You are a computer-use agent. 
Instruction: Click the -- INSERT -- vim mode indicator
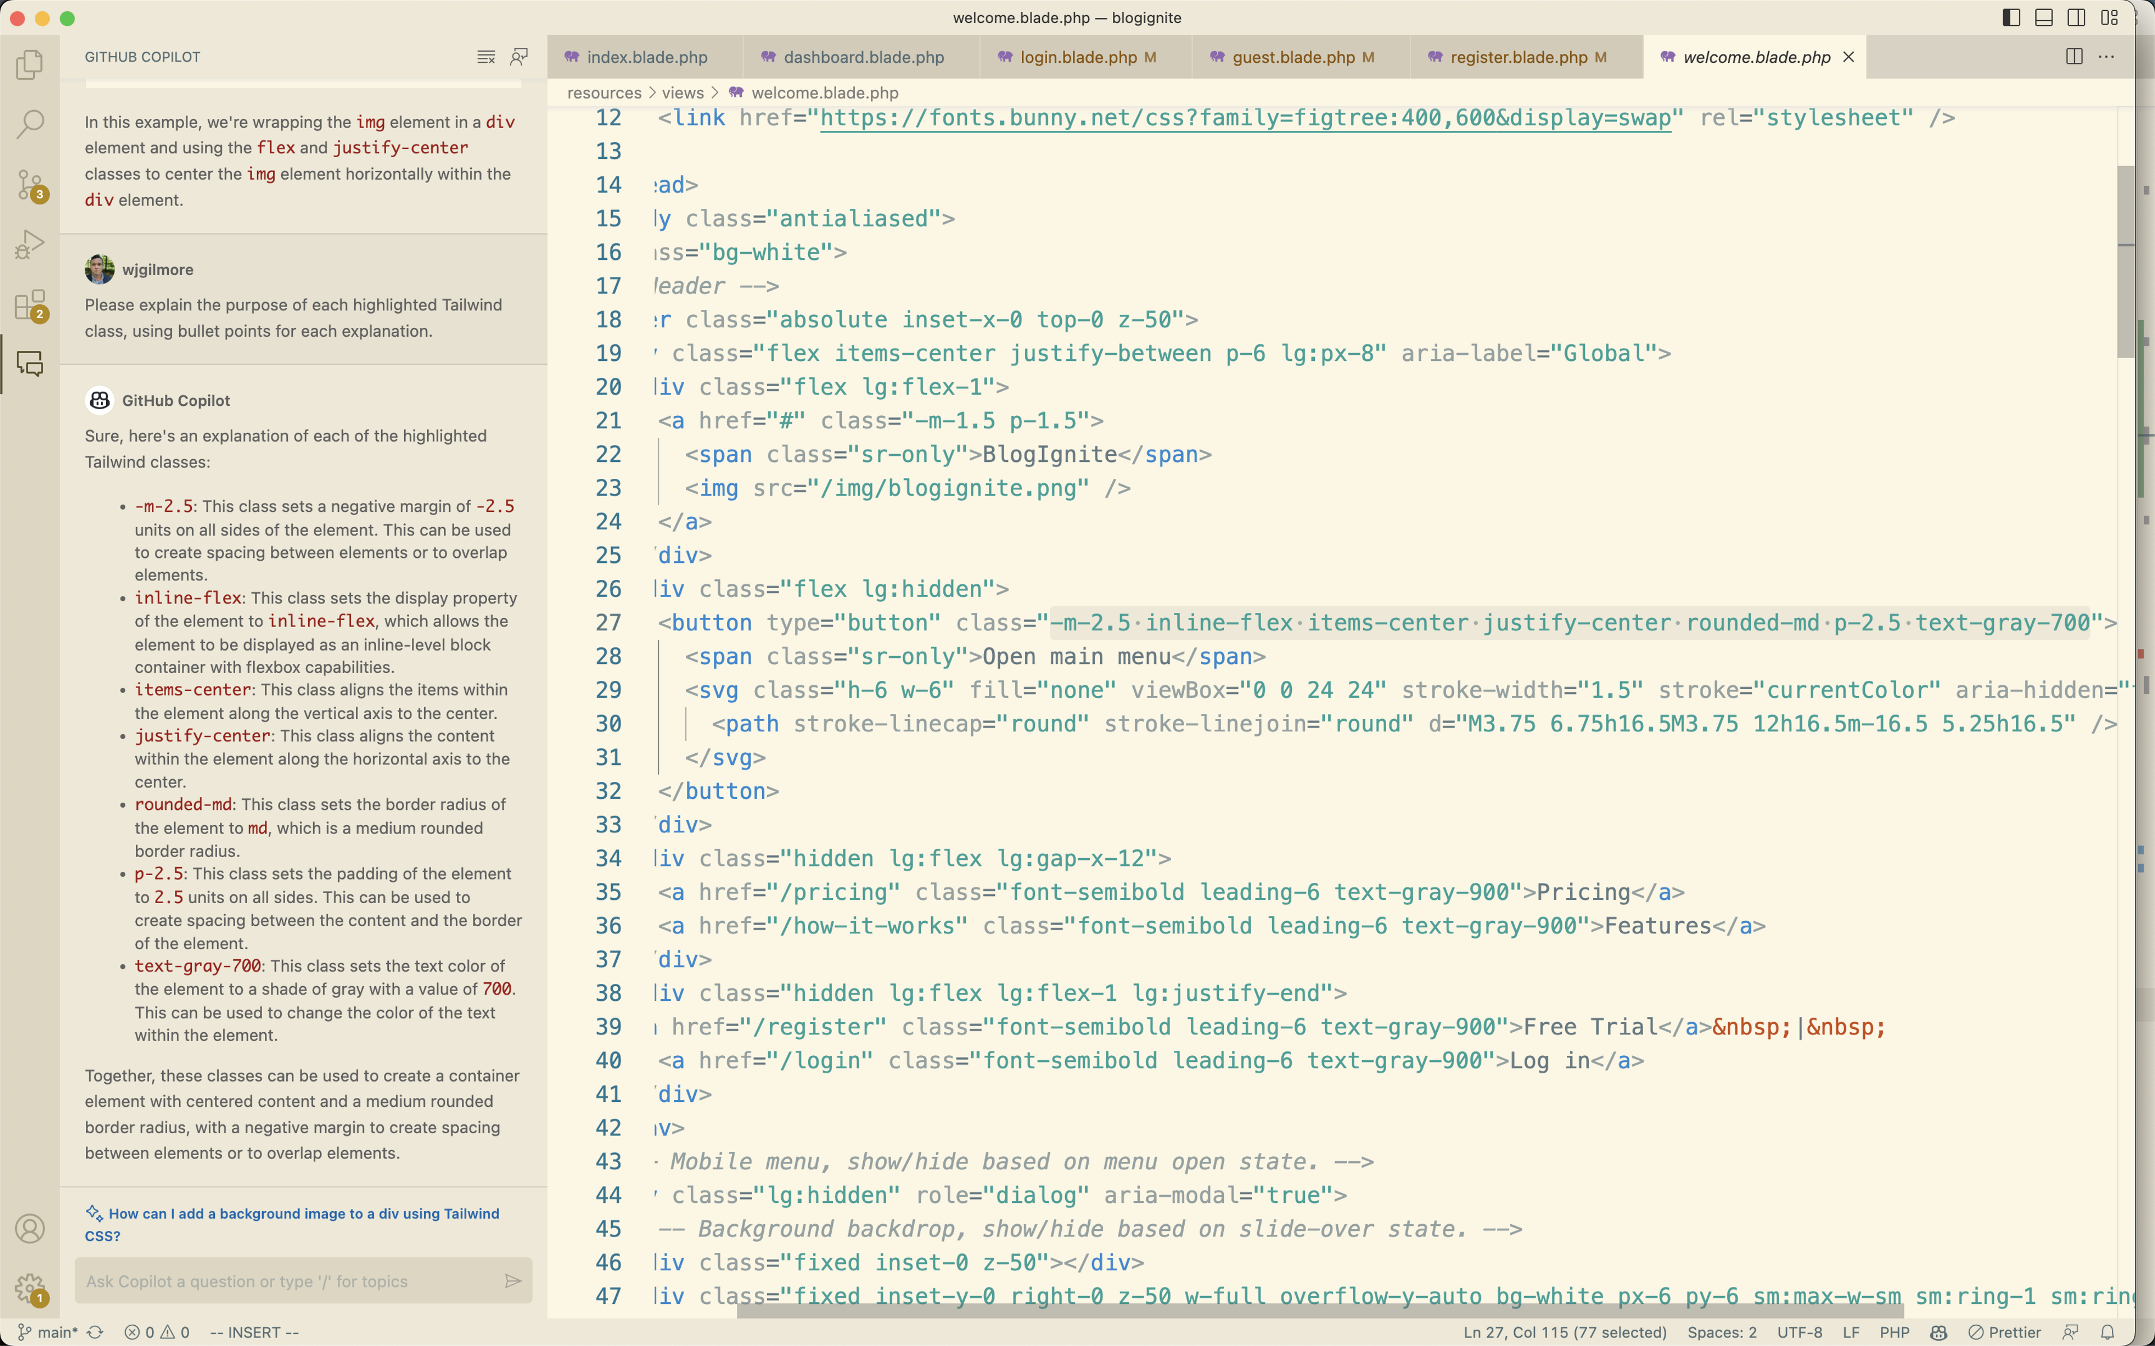coord(254,1332)
